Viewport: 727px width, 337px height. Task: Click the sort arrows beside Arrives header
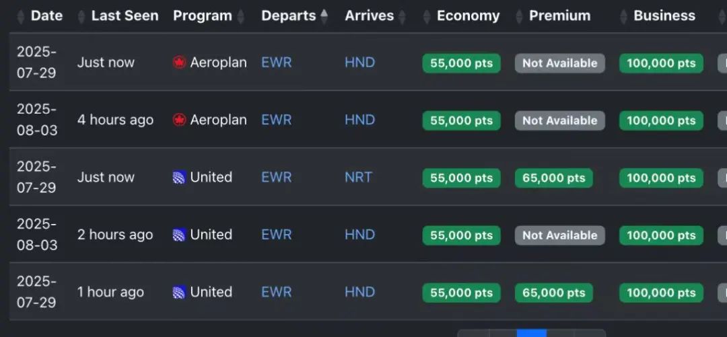pos(402,16)
